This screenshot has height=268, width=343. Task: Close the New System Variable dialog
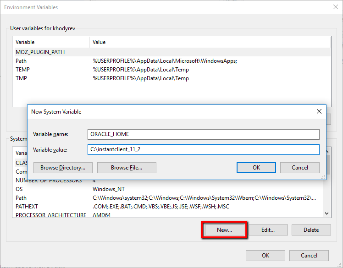(x=319, y=111)
